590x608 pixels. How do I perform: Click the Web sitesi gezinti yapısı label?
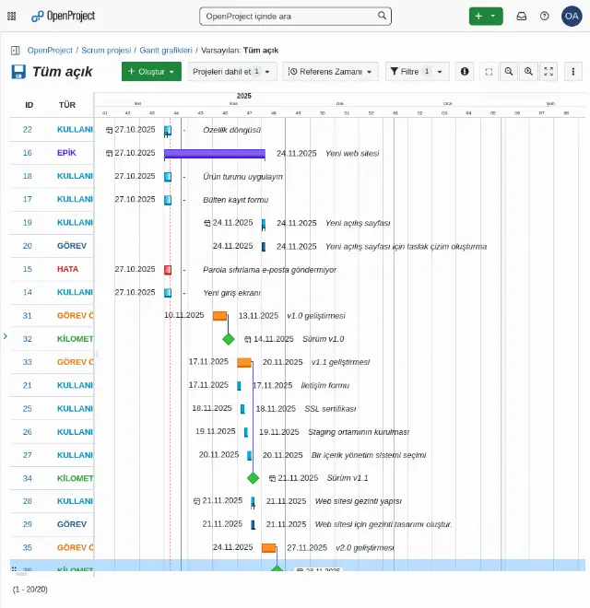359,501
